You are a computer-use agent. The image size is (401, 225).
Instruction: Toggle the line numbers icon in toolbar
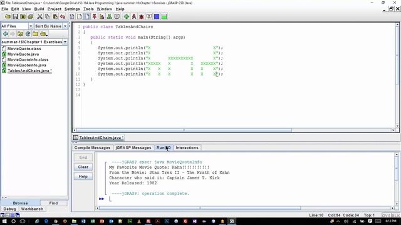point(87,17)
